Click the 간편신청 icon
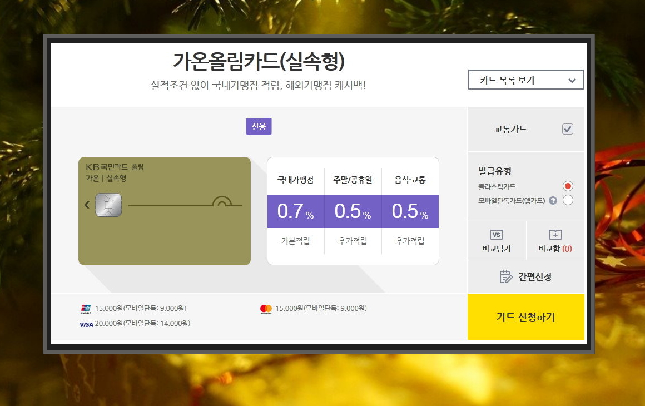The height and width of the screenshot is (406, 645). pos(506,276)
